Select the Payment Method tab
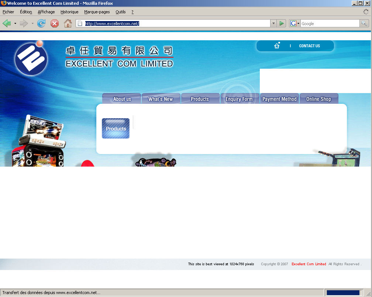The width and height of the screenshot is (372, 297). [279, 99]
